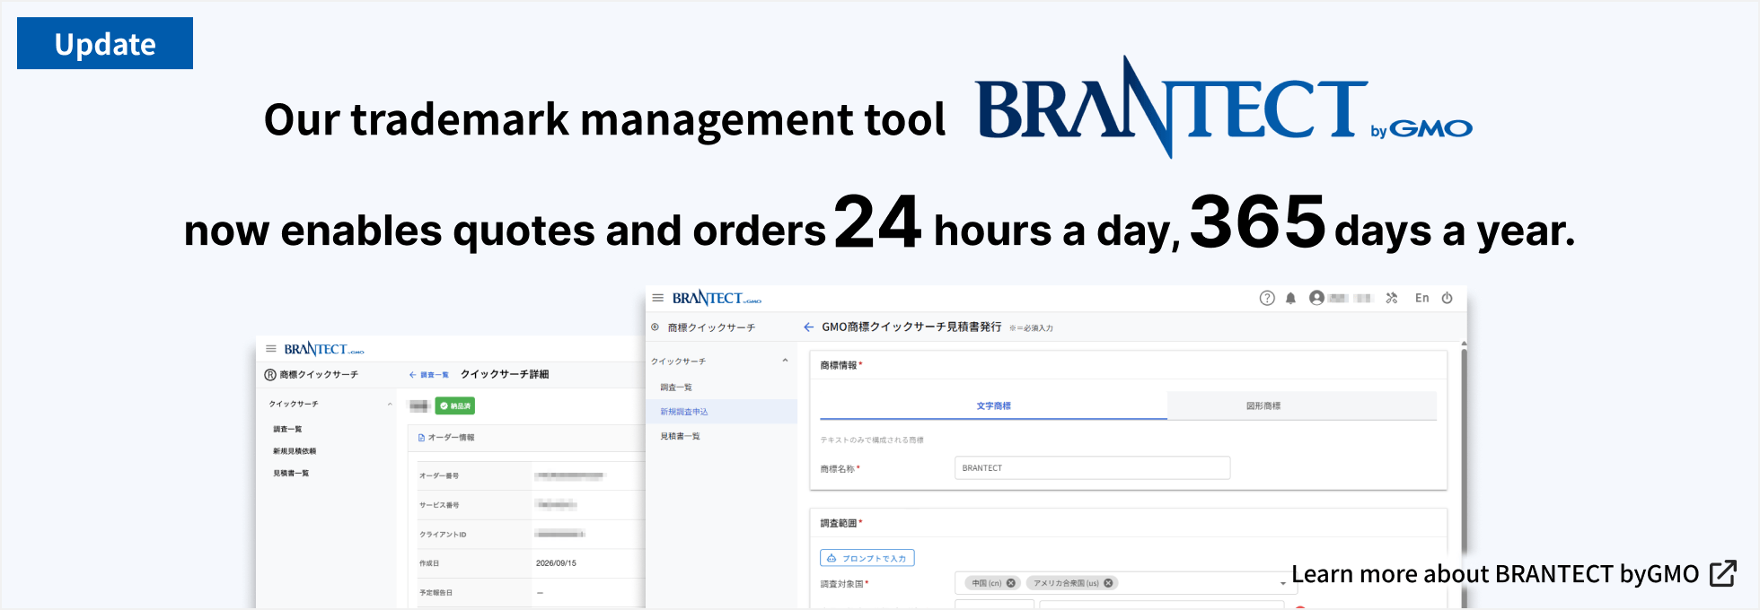Click the 商標情報 section heading

[839, 365]
